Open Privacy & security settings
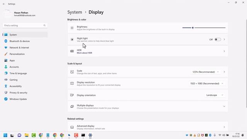Screen dimensions: 247x139 25,93
